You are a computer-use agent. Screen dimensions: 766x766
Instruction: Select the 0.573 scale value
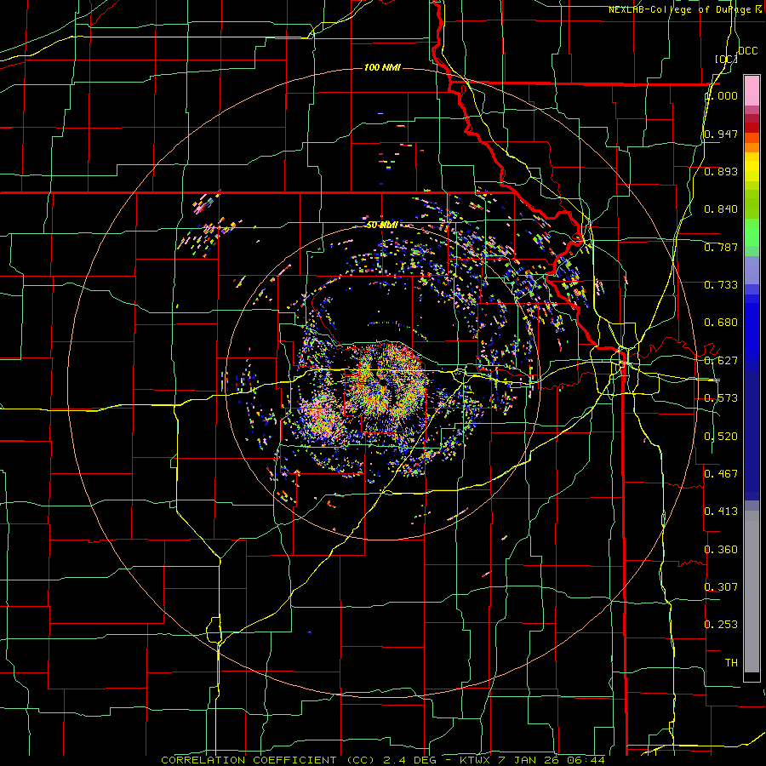[x=721, y=398]
